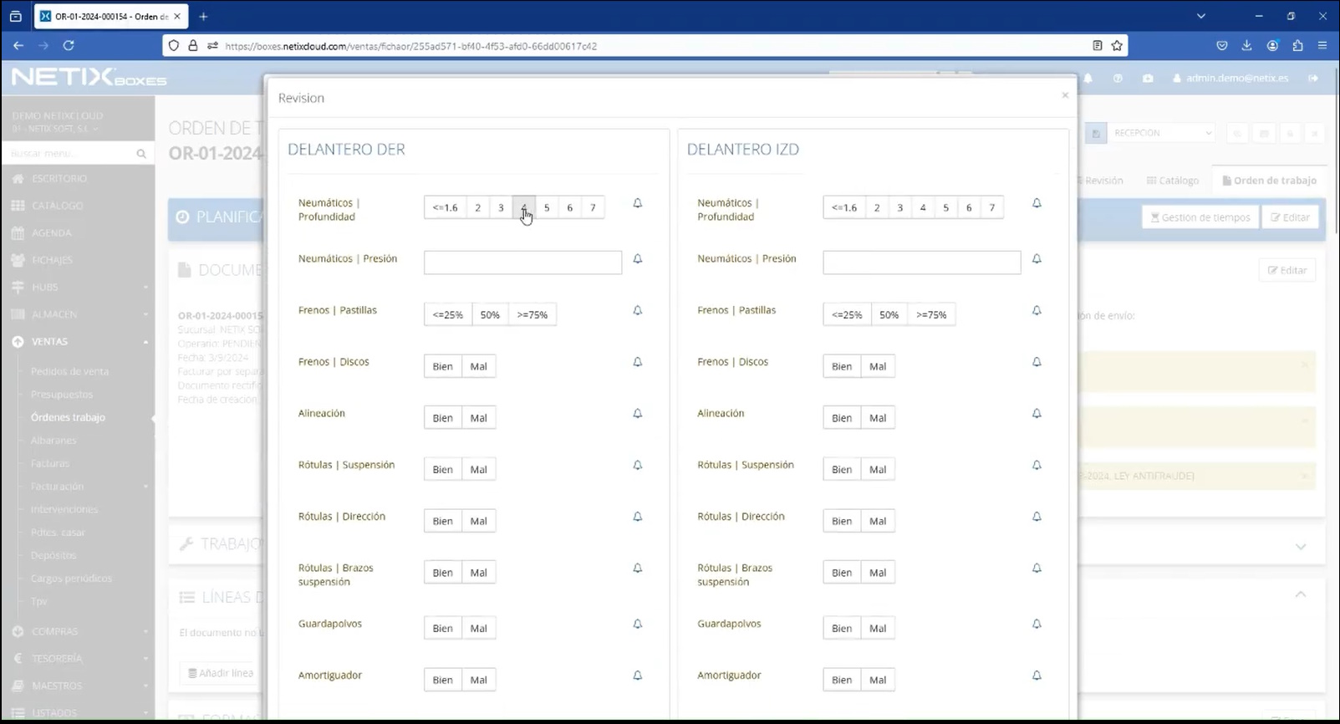Click bell icon for Delantero Izd Alineación
Screen dimensions: 1340x724
tap(1037, 413)
